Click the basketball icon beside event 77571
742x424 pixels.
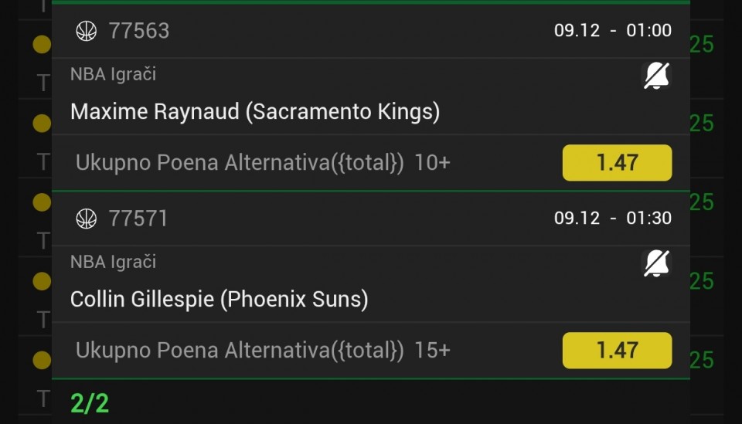point(86,219)
